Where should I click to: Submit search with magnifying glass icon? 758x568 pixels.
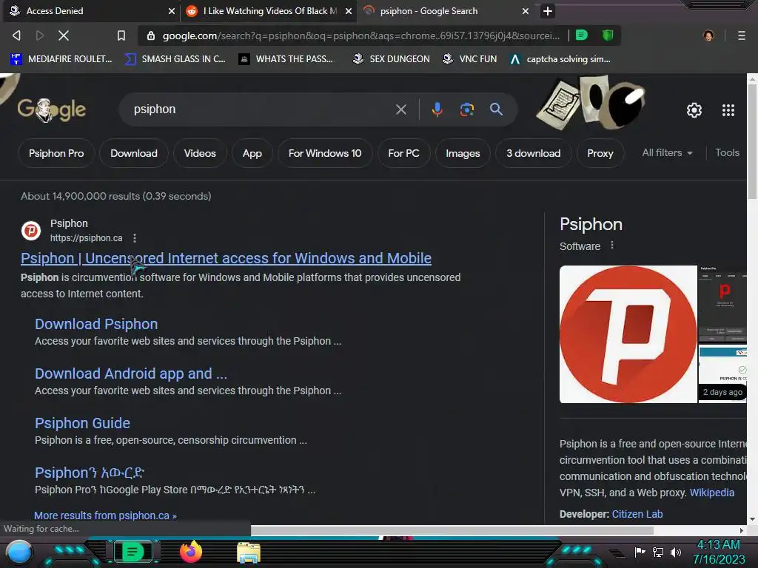point(496,109)
